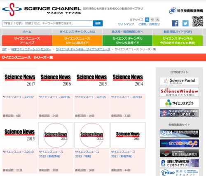
Task: Set text size to 小
Action: click(147, 20)
